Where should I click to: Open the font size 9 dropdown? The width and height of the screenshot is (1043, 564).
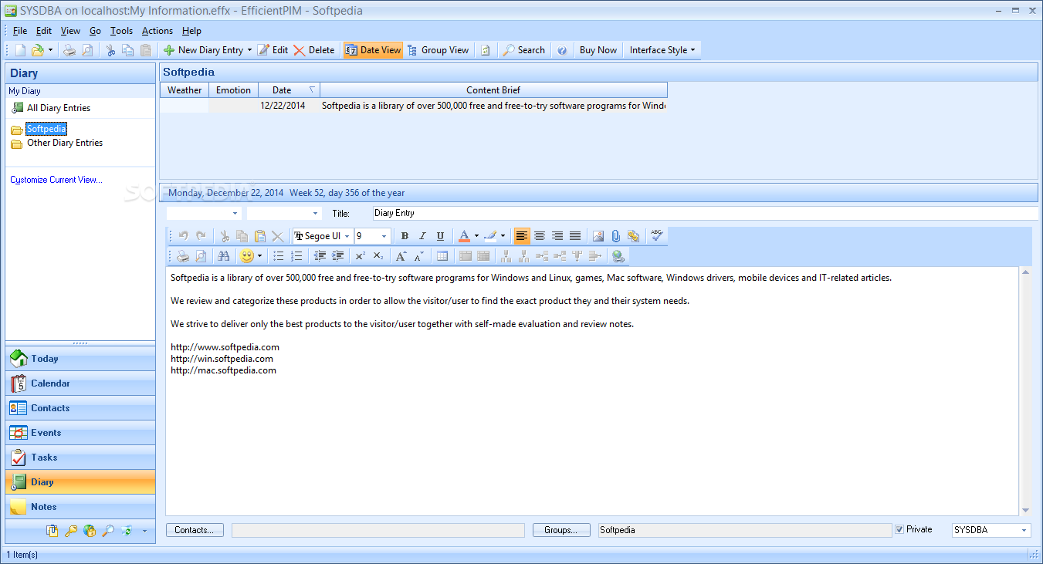pyautogui.click(x=384, y=236)
